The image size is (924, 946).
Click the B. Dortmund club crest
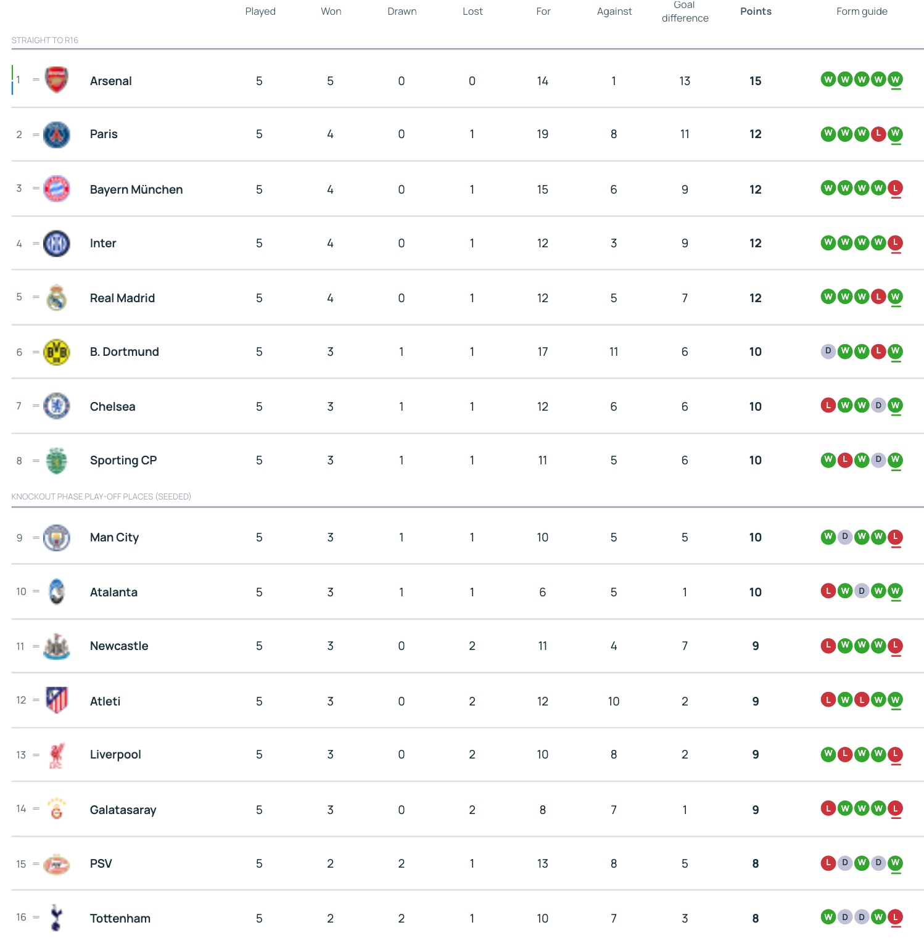click(57, 352)
